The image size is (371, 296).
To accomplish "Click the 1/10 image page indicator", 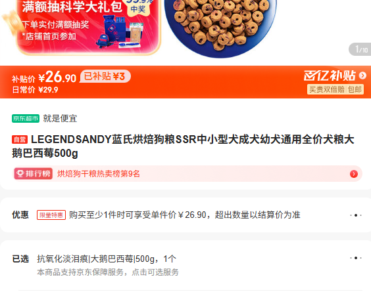I will pyautogui.click(x=360, y=50).
